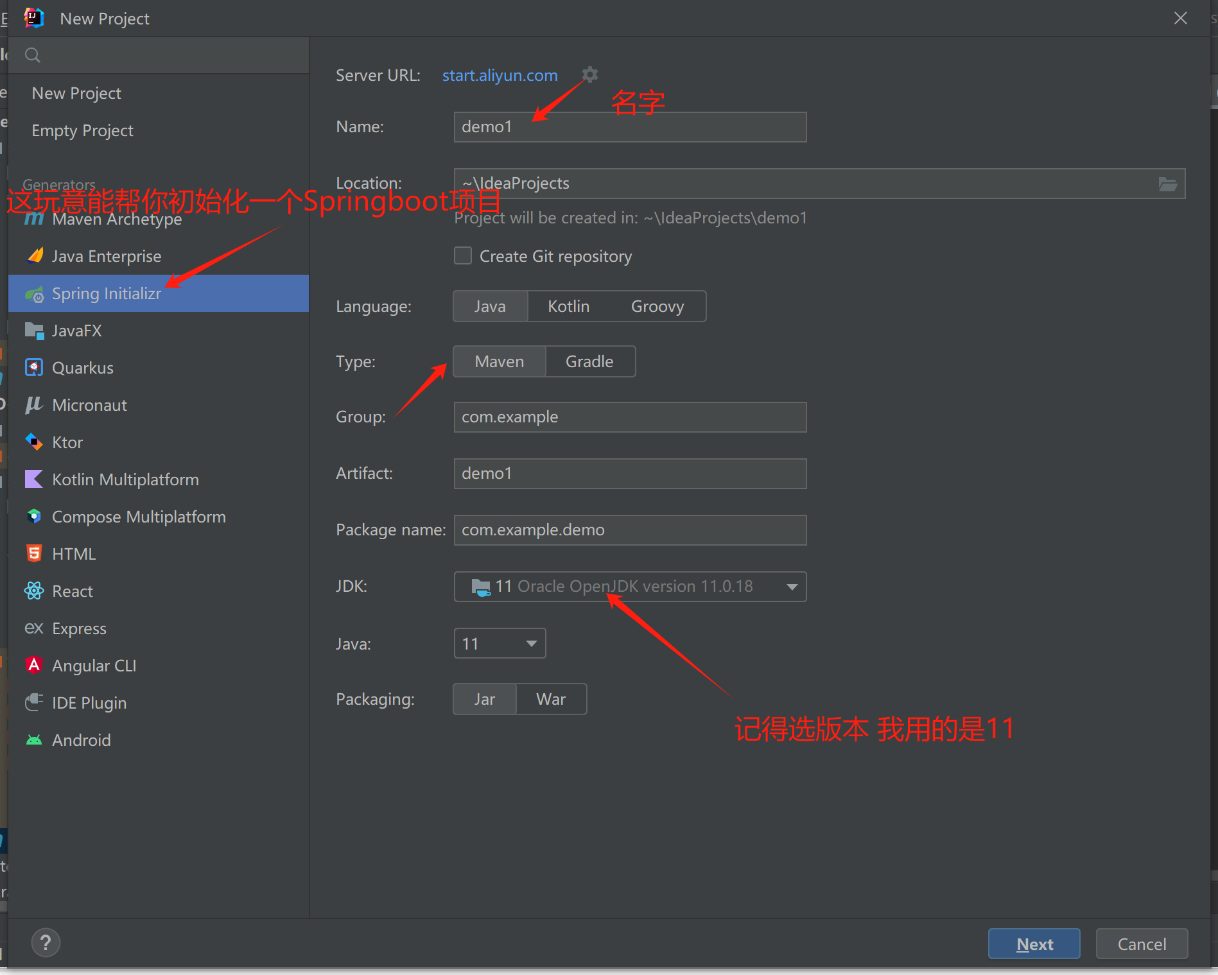Select the Android project generator
The image size is (1218, 975).
tap(81, 739)
